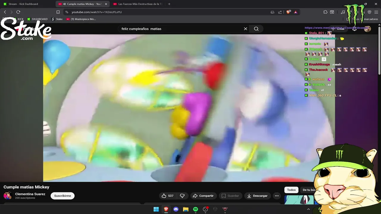Image resolution: width=381 pixels, height=214 pixels.
Task: Open Spotify from the taskbar
Action: (196, 209)
